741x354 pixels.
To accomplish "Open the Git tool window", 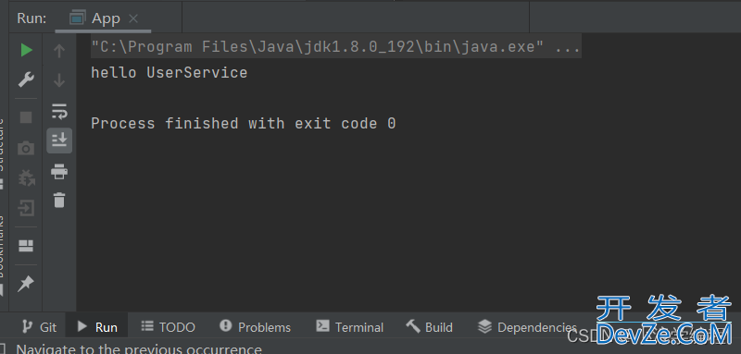I will point(40,327).
